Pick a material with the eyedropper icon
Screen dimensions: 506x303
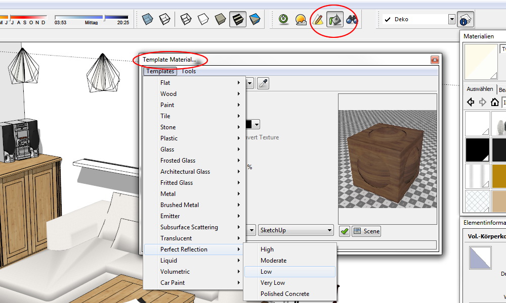coord(263,83)
